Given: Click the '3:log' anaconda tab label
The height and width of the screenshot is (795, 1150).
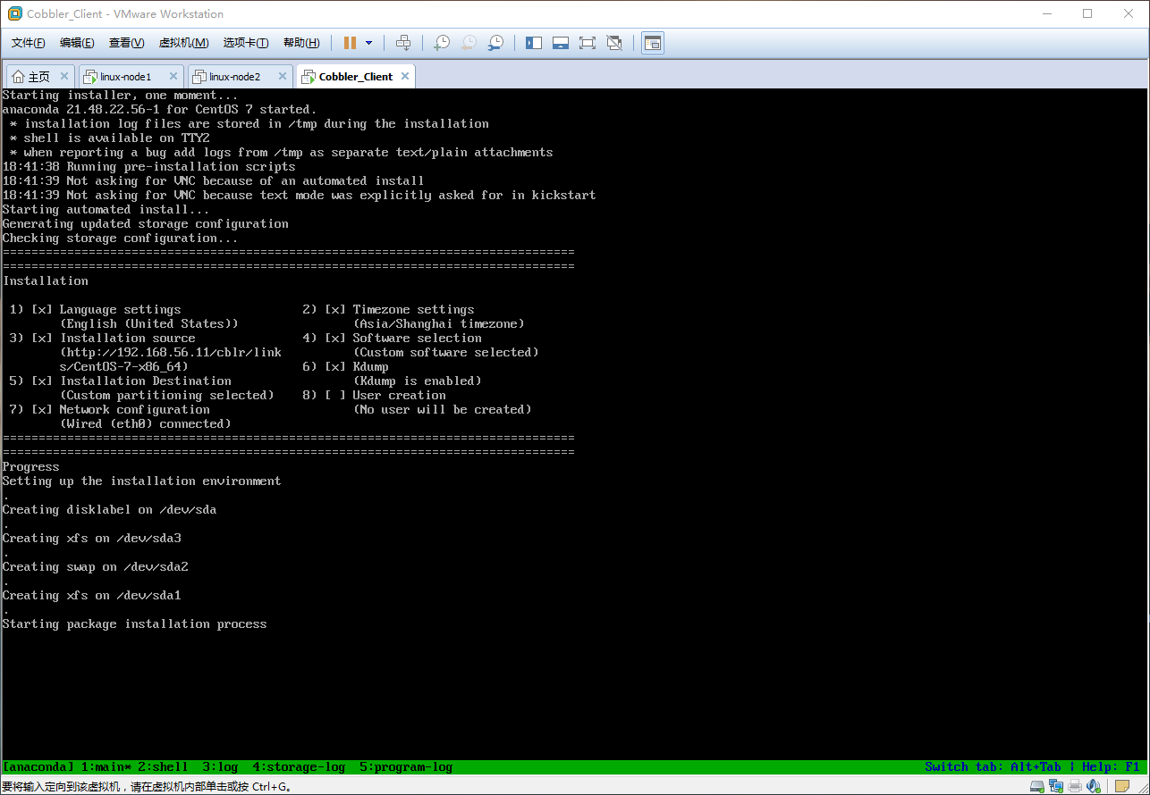Looking at the screenshot, I should 220,767.
